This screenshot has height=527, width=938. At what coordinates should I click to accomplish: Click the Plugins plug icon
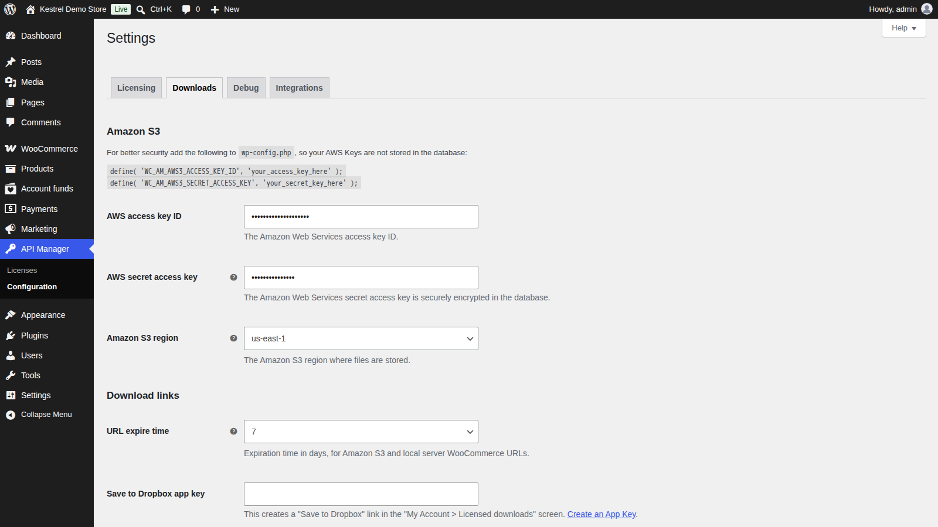11,336
